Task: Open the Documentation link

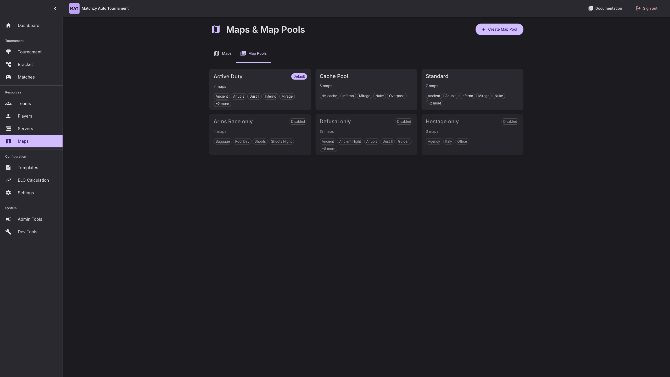Action: coord(605,8)
